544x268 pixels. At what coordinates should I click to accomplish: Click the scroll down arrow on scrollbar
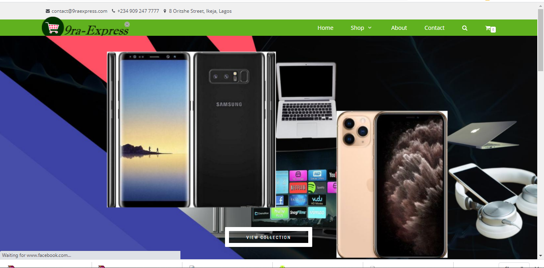coord(540,256)
